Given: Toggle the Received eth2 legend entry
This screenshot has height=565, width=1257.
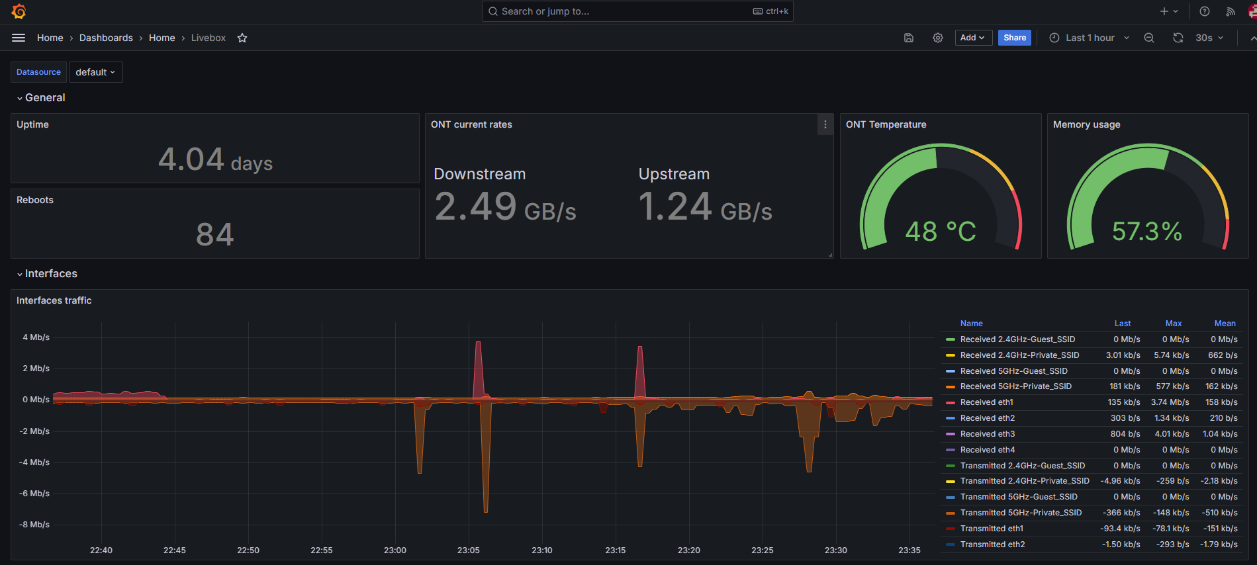Looking at the screenshot, I should [x=987, y=418].
